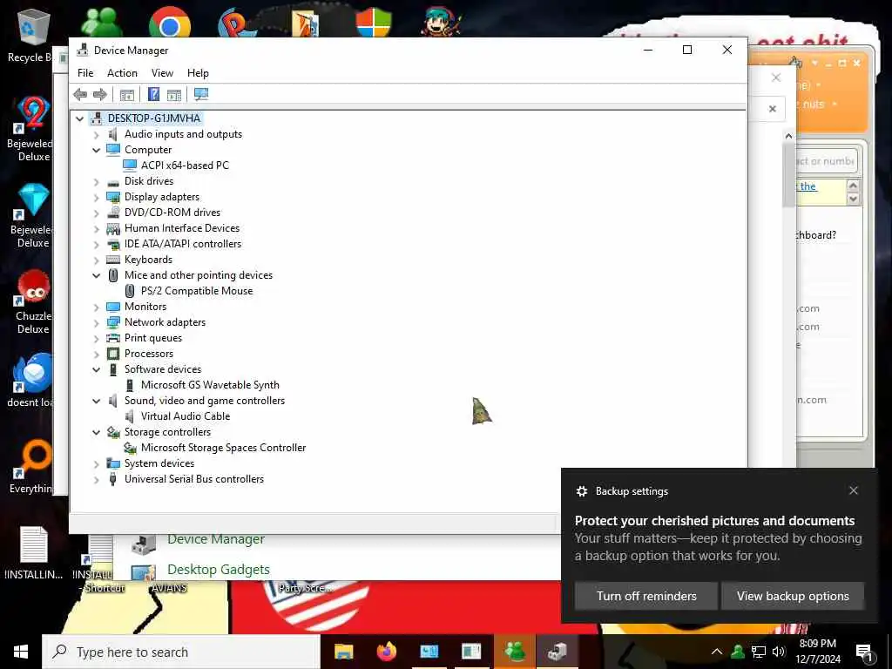
Task: Click the Back arrow toolbar icon
Action: 80,94
